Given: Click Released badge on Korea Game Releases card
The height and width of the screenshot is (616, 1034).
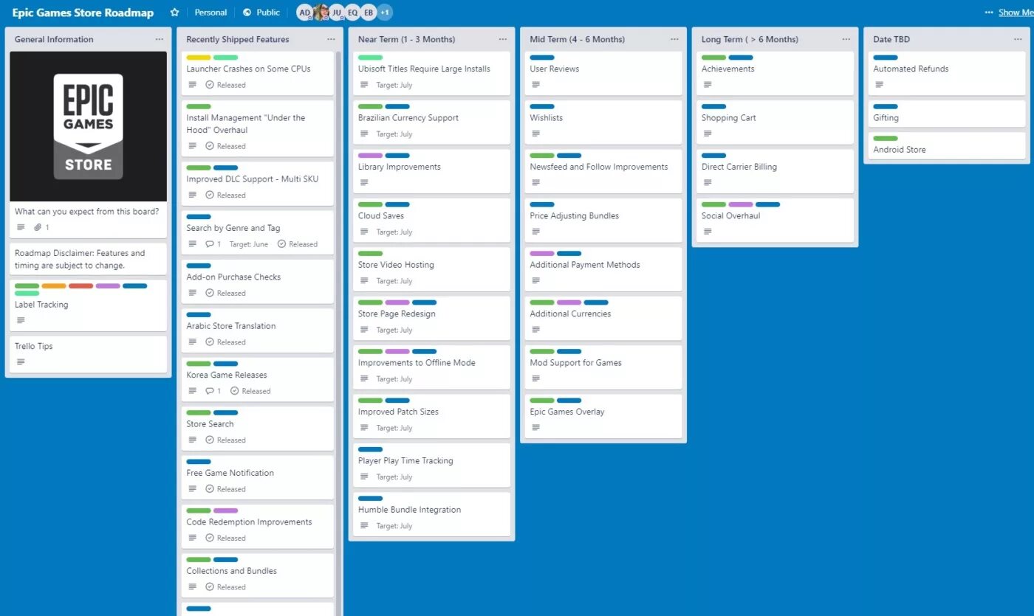Looking at the screenshot, I should (x=250, y=391).
